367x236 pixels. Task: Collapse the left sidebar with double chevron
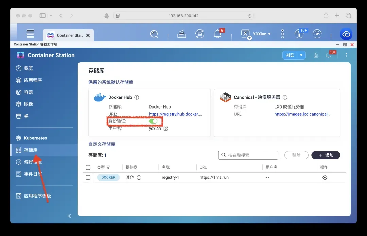69,216
